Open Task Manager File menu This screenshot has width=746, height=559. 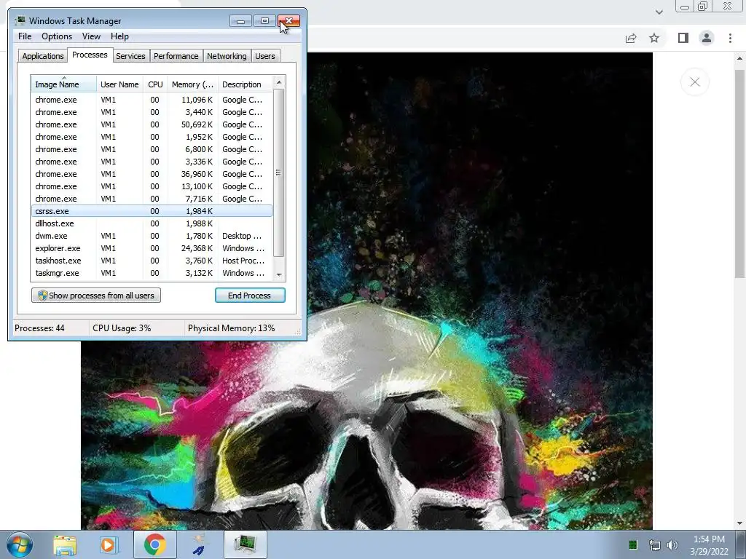click(25, 36)
